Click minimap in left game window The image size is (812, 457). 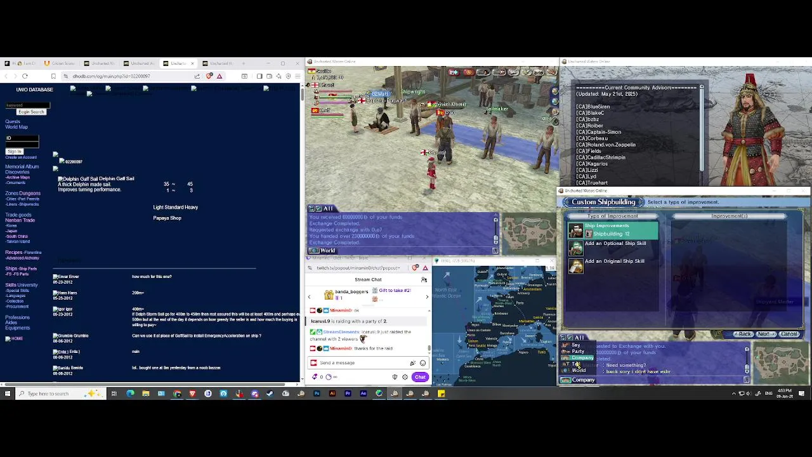click(529, 234)
